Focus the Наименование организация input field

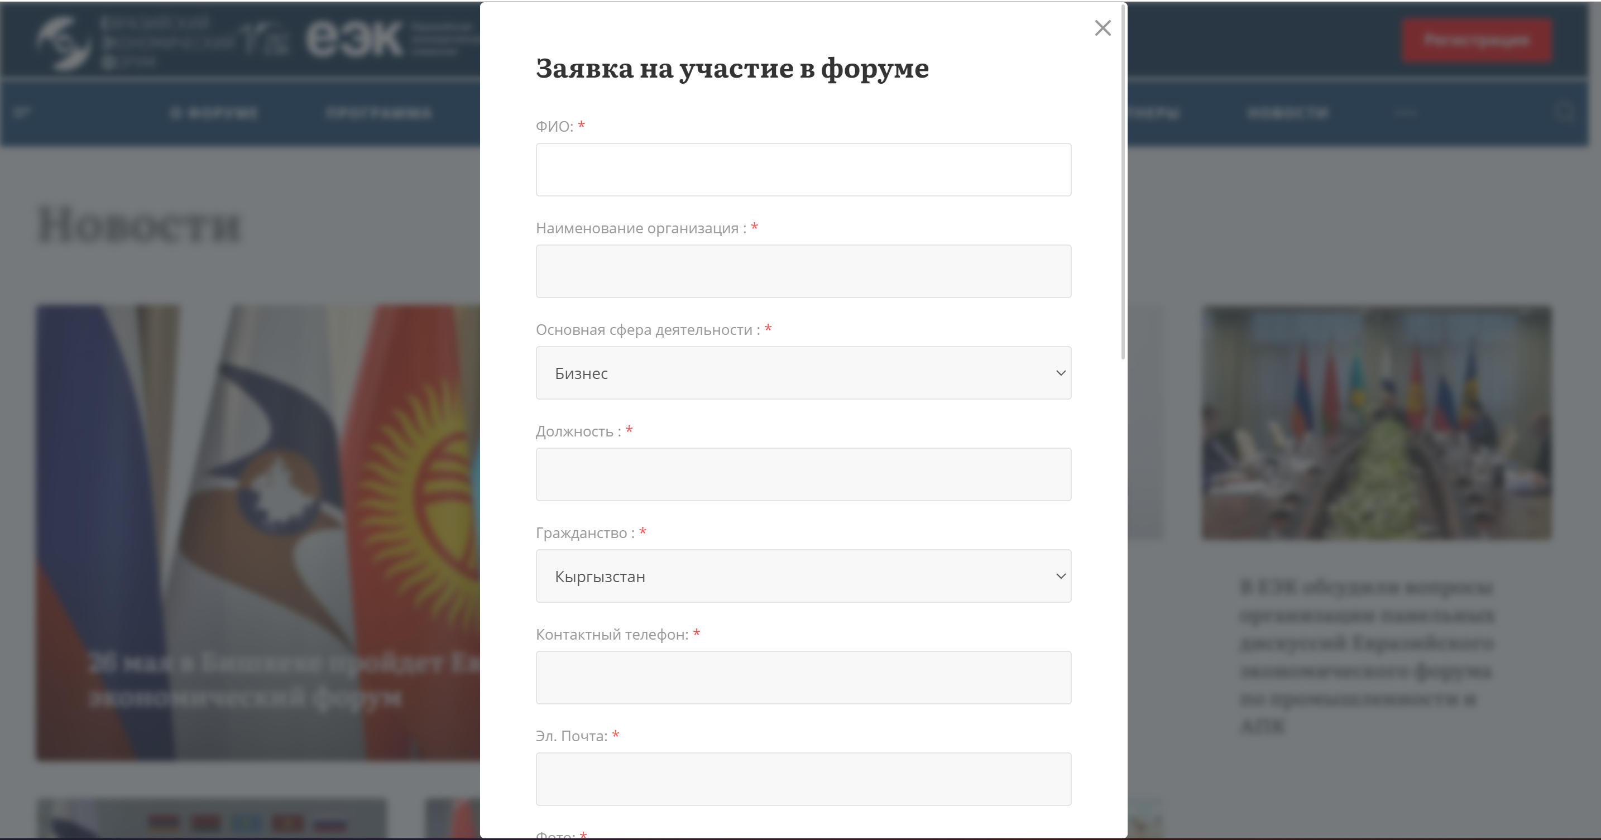click(803, 271)
